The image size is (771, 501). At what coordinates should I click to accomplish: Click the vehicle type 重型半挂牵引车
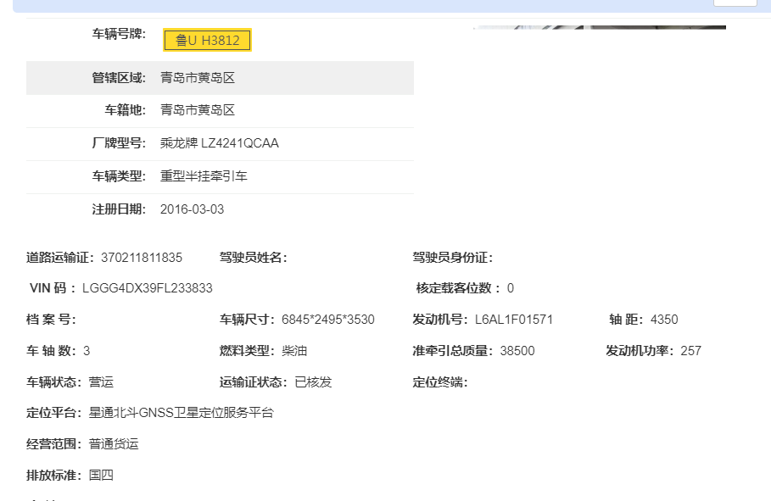click(x=204, y=176)
